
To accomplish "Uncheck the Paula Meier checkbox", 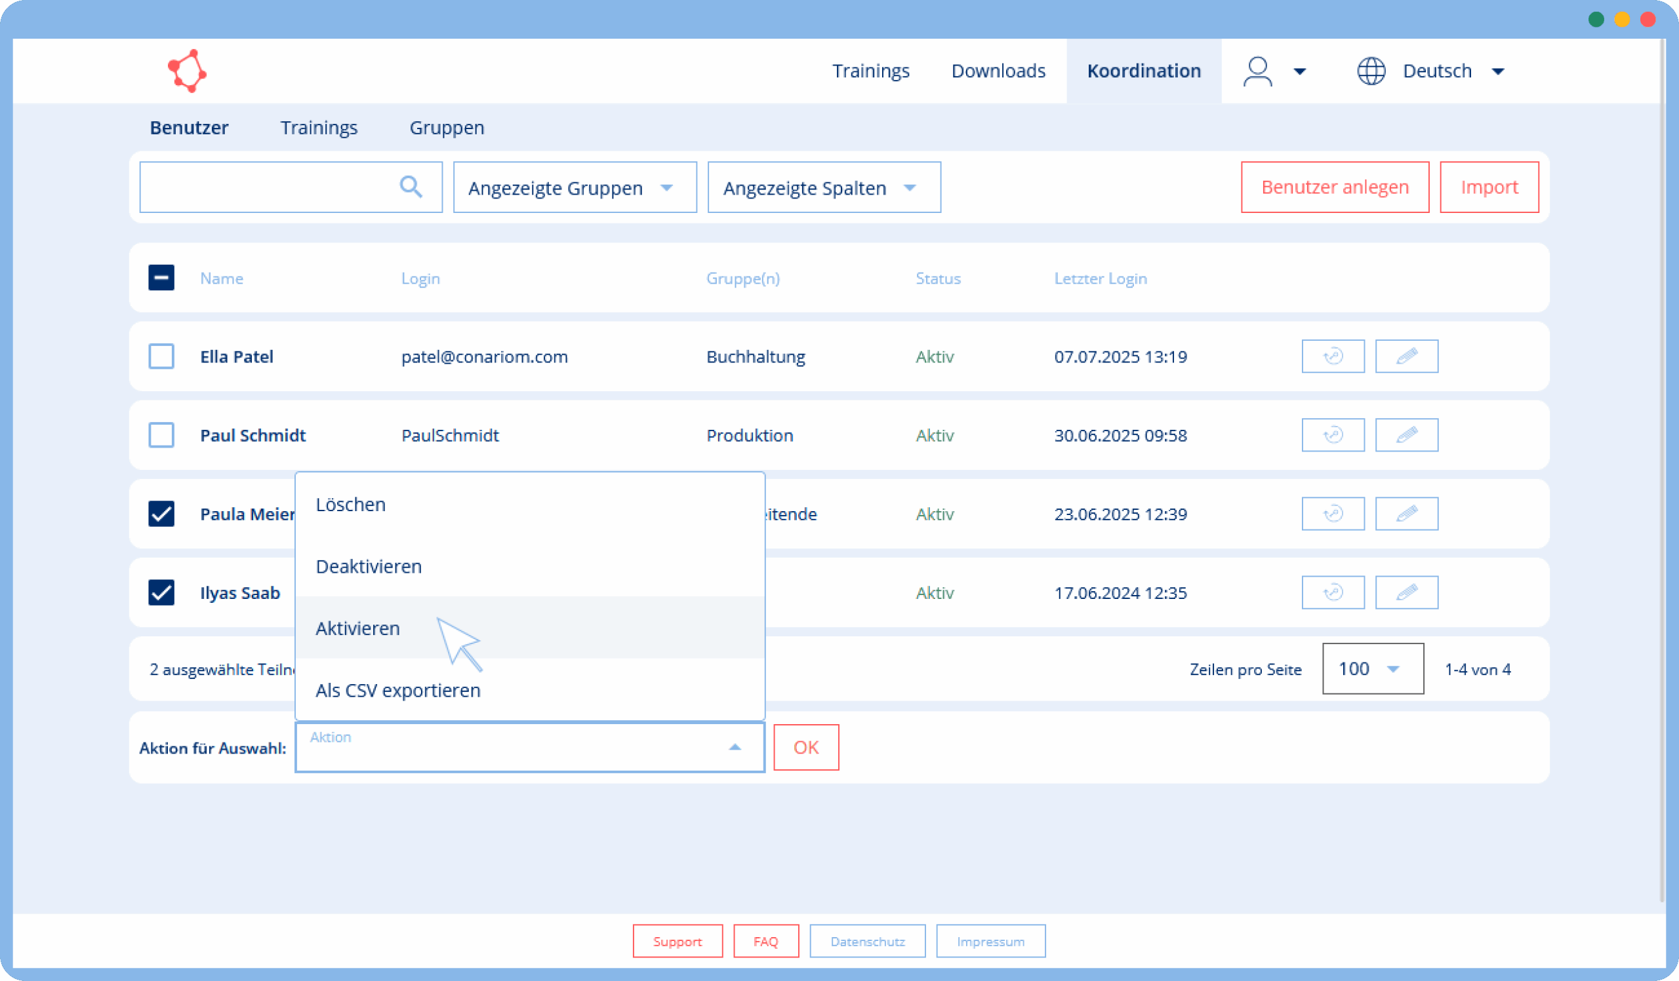I will pos(161,514).
